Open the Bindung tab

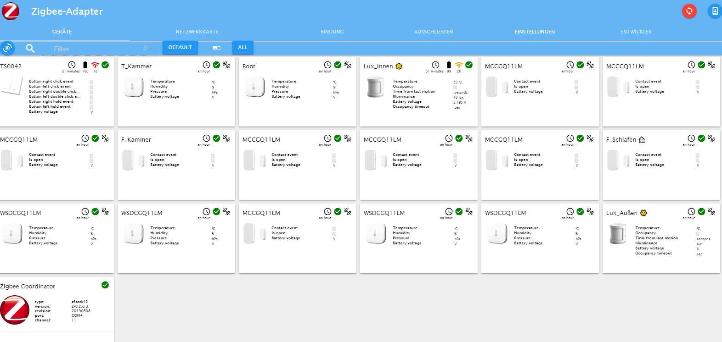(332, 32)
